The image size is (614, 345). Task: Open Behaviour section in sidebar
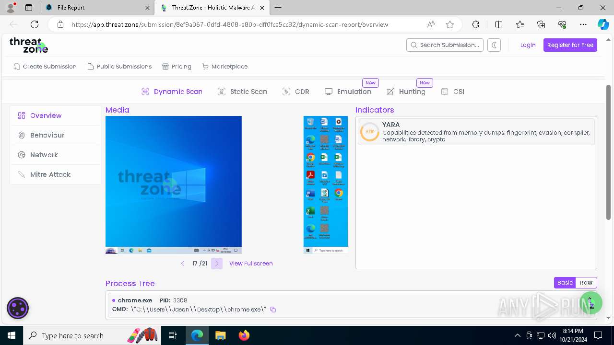coord(55,135)
